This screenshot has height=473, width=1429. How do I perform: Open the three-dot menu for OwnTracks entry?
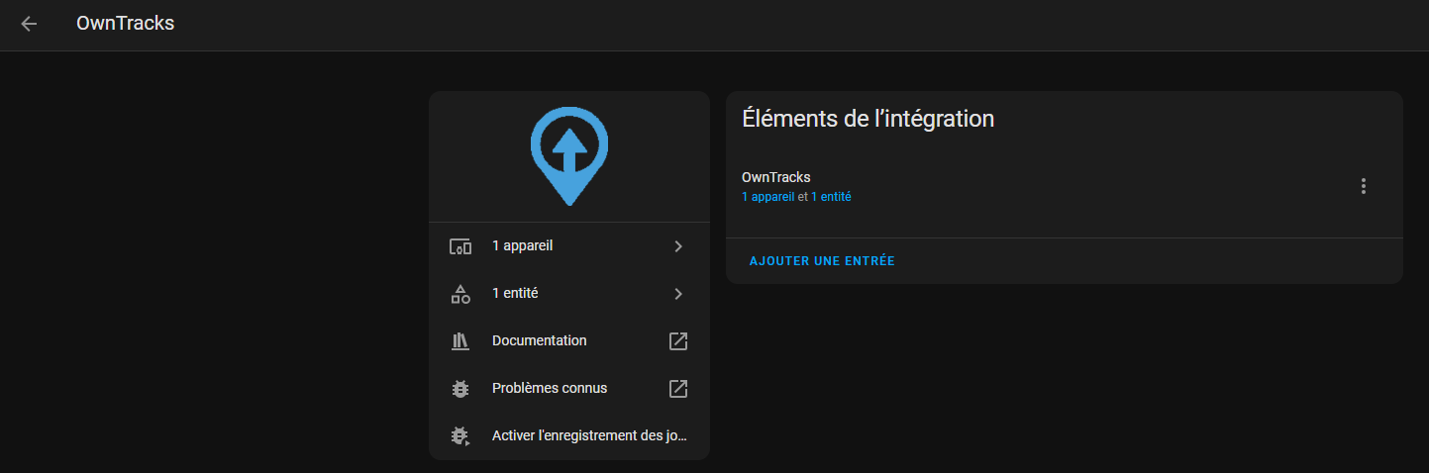pos(1364,186)
